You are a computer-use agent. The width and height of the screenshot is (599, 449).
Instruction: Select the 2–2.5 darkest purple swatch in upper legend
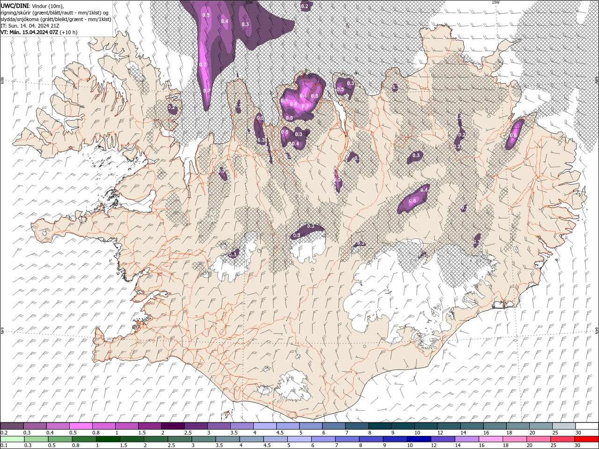pyautogui.click(x=172, y=426)
